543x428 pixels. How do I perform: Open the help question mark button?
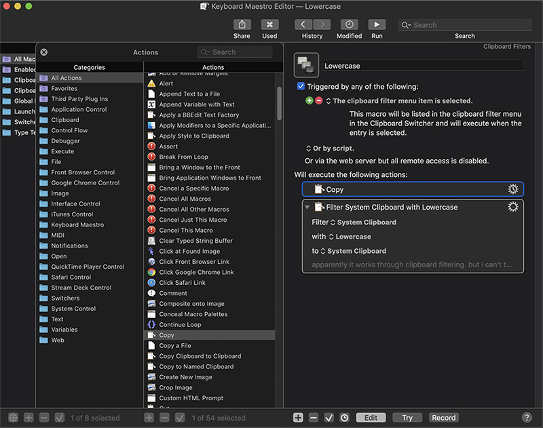(527, 418)
